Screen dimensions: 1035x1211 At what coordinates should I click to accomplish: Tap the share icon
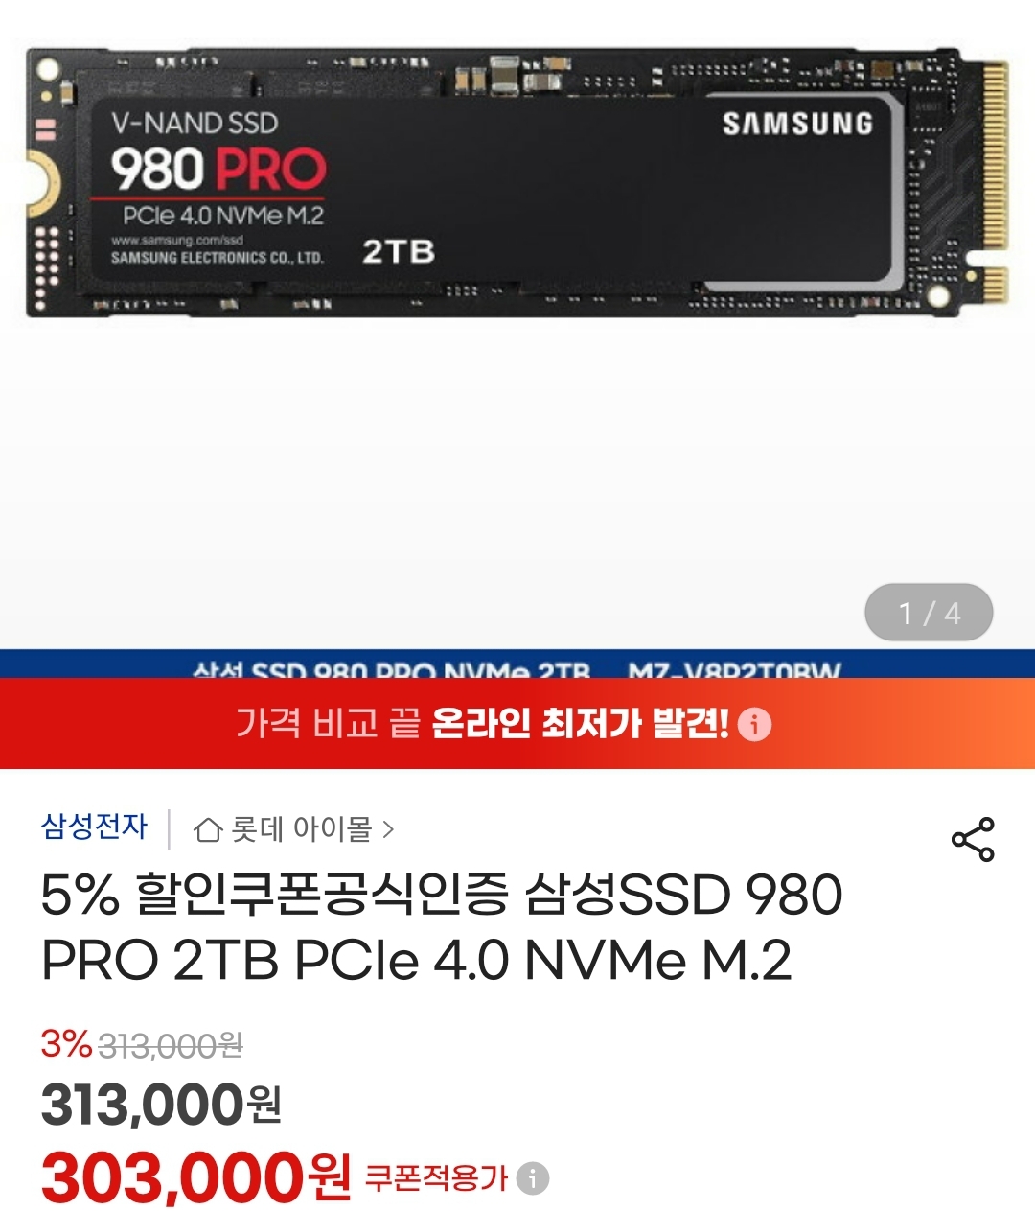click(973, 840)
